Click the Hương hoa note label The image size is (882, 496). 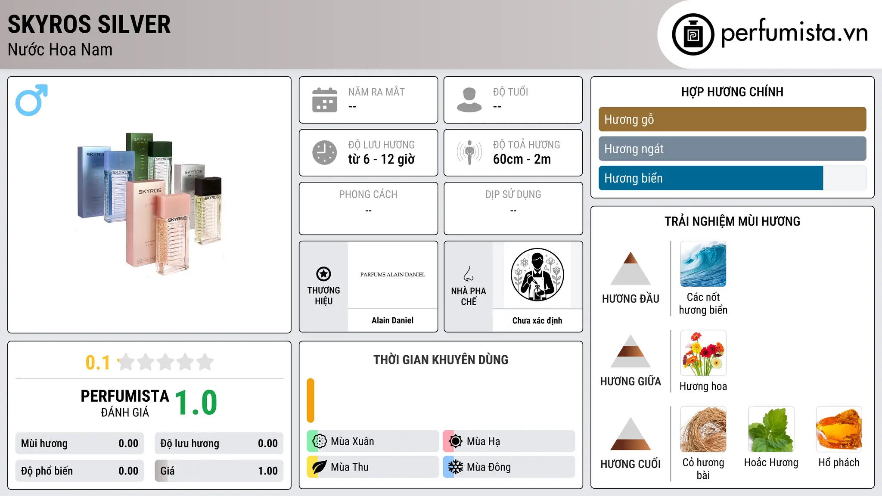[703, 386]
